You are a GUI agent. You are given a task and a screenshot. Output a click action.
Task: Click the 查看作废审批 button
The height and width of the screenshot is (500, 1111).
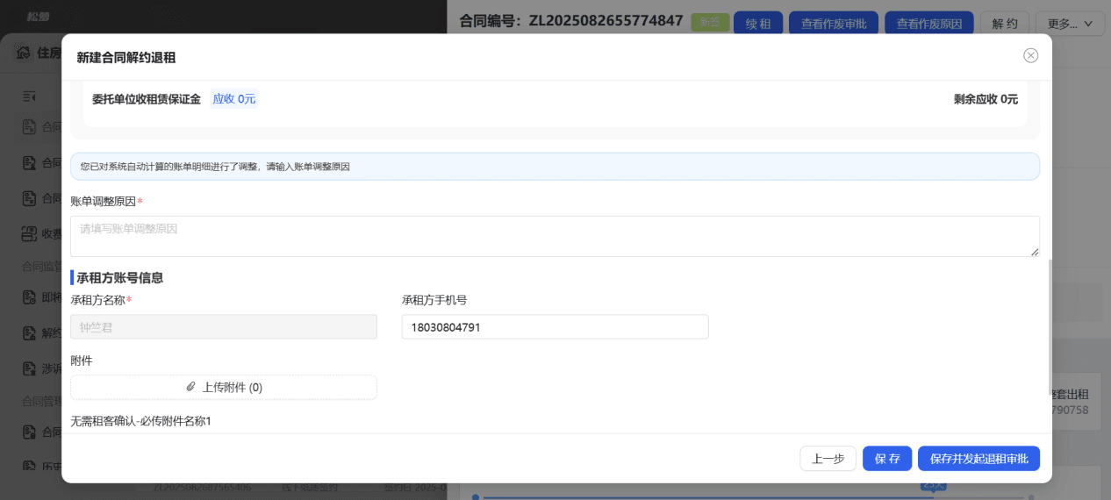[x=834, y=24]
